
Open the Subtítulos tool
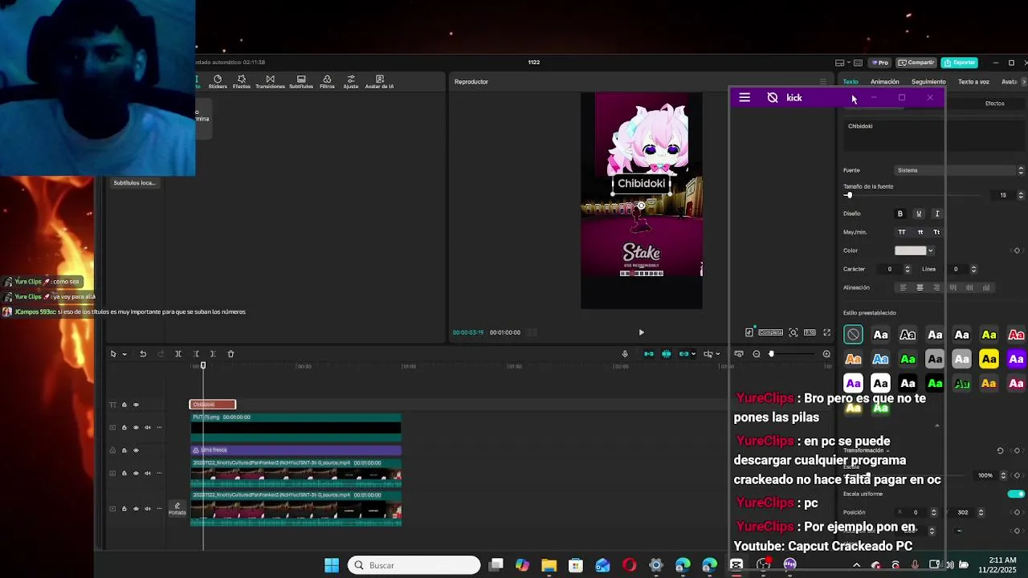pos(301,82)
